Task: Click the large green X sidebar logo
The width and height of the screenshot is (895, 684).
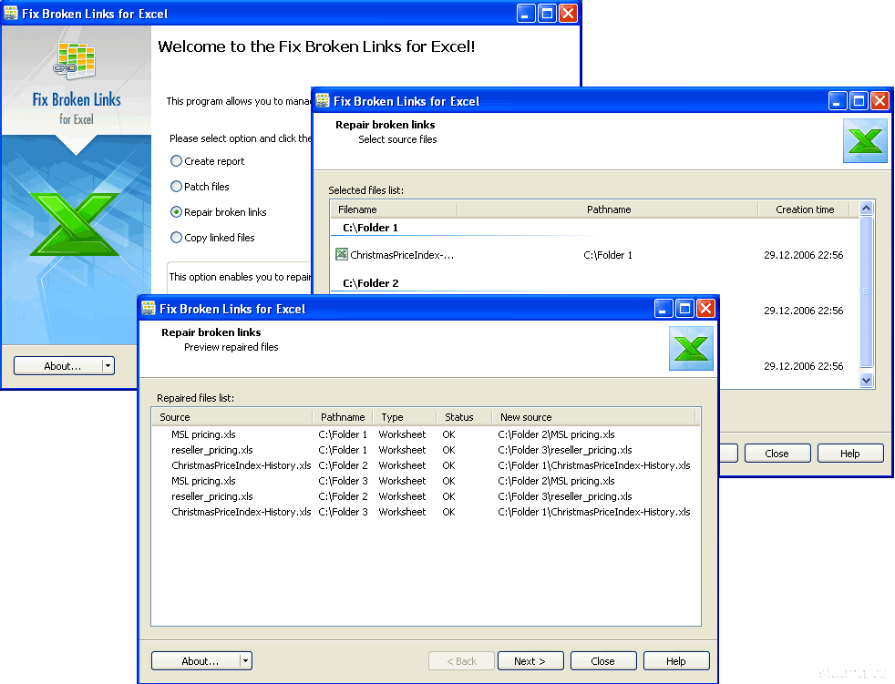Action: [x=75, y=223]
